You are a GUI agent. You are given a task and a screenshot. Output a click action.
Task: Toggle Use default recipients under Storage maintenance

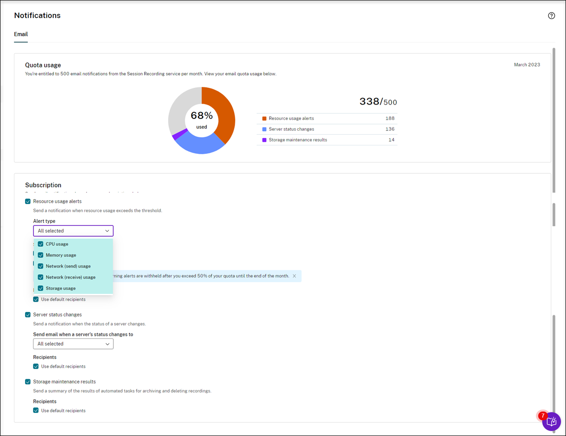(x=36, y=410)
